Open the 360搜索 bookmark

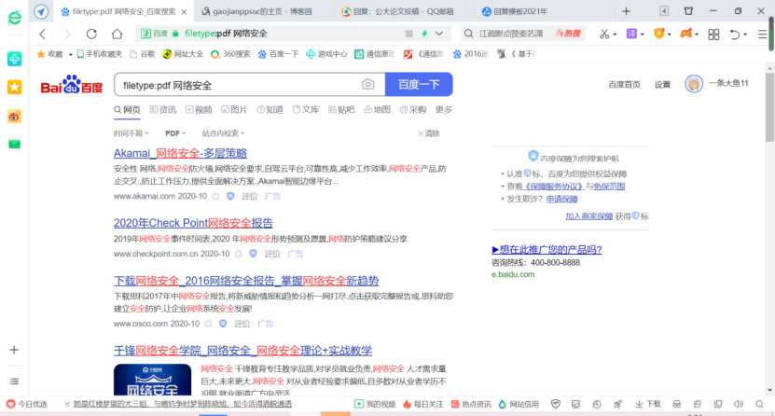tap(230, 54)
